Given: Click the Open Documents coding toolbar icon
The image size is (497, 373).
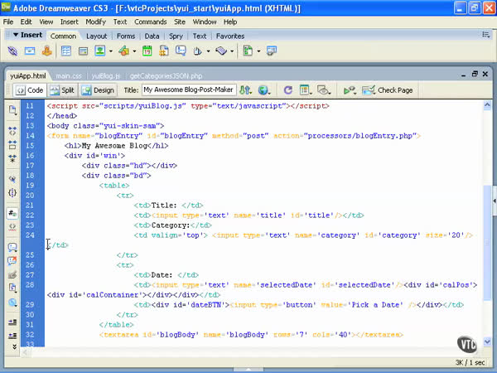Looking at the screenshot, I should pos(12,110).
